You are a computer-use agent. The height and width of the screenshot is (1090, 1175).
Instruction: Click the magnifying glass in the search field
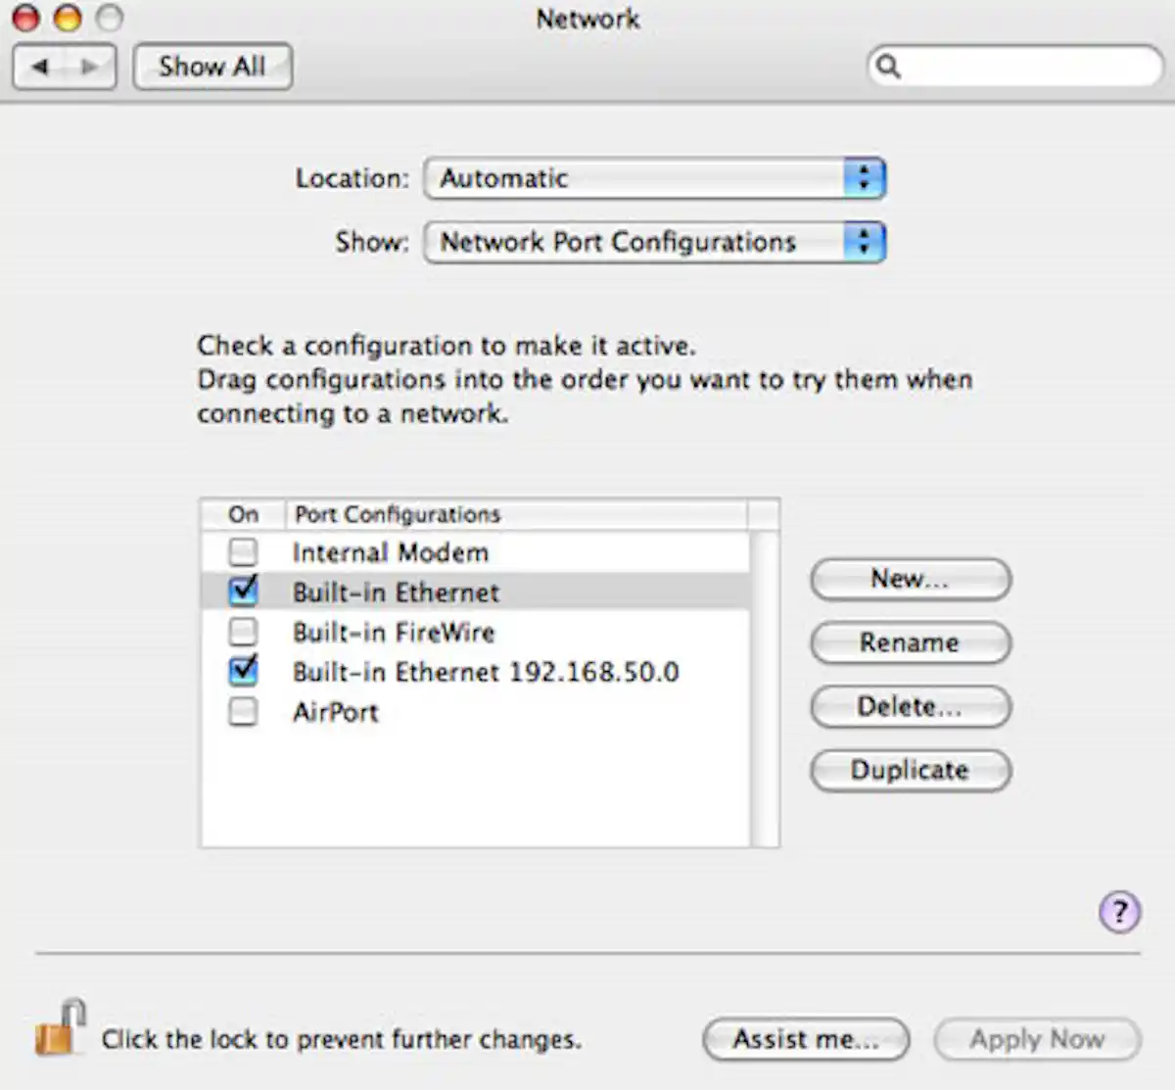click(x=888, y=67)
